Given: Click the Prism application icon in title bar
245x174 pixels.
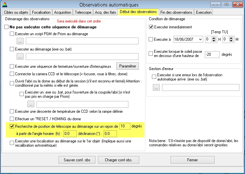Looking at the screenshot, I should pos(4,5).
